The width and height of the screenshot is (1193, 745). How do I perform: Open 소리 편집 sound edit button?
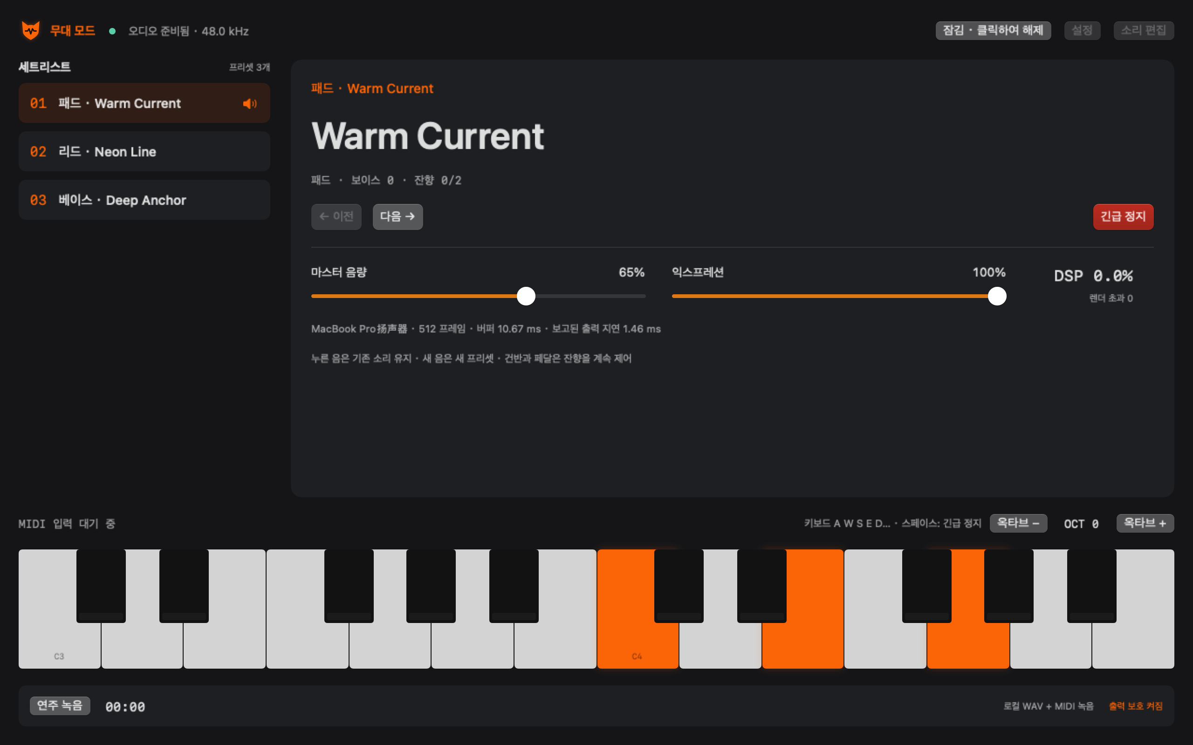click(1143, 31)
